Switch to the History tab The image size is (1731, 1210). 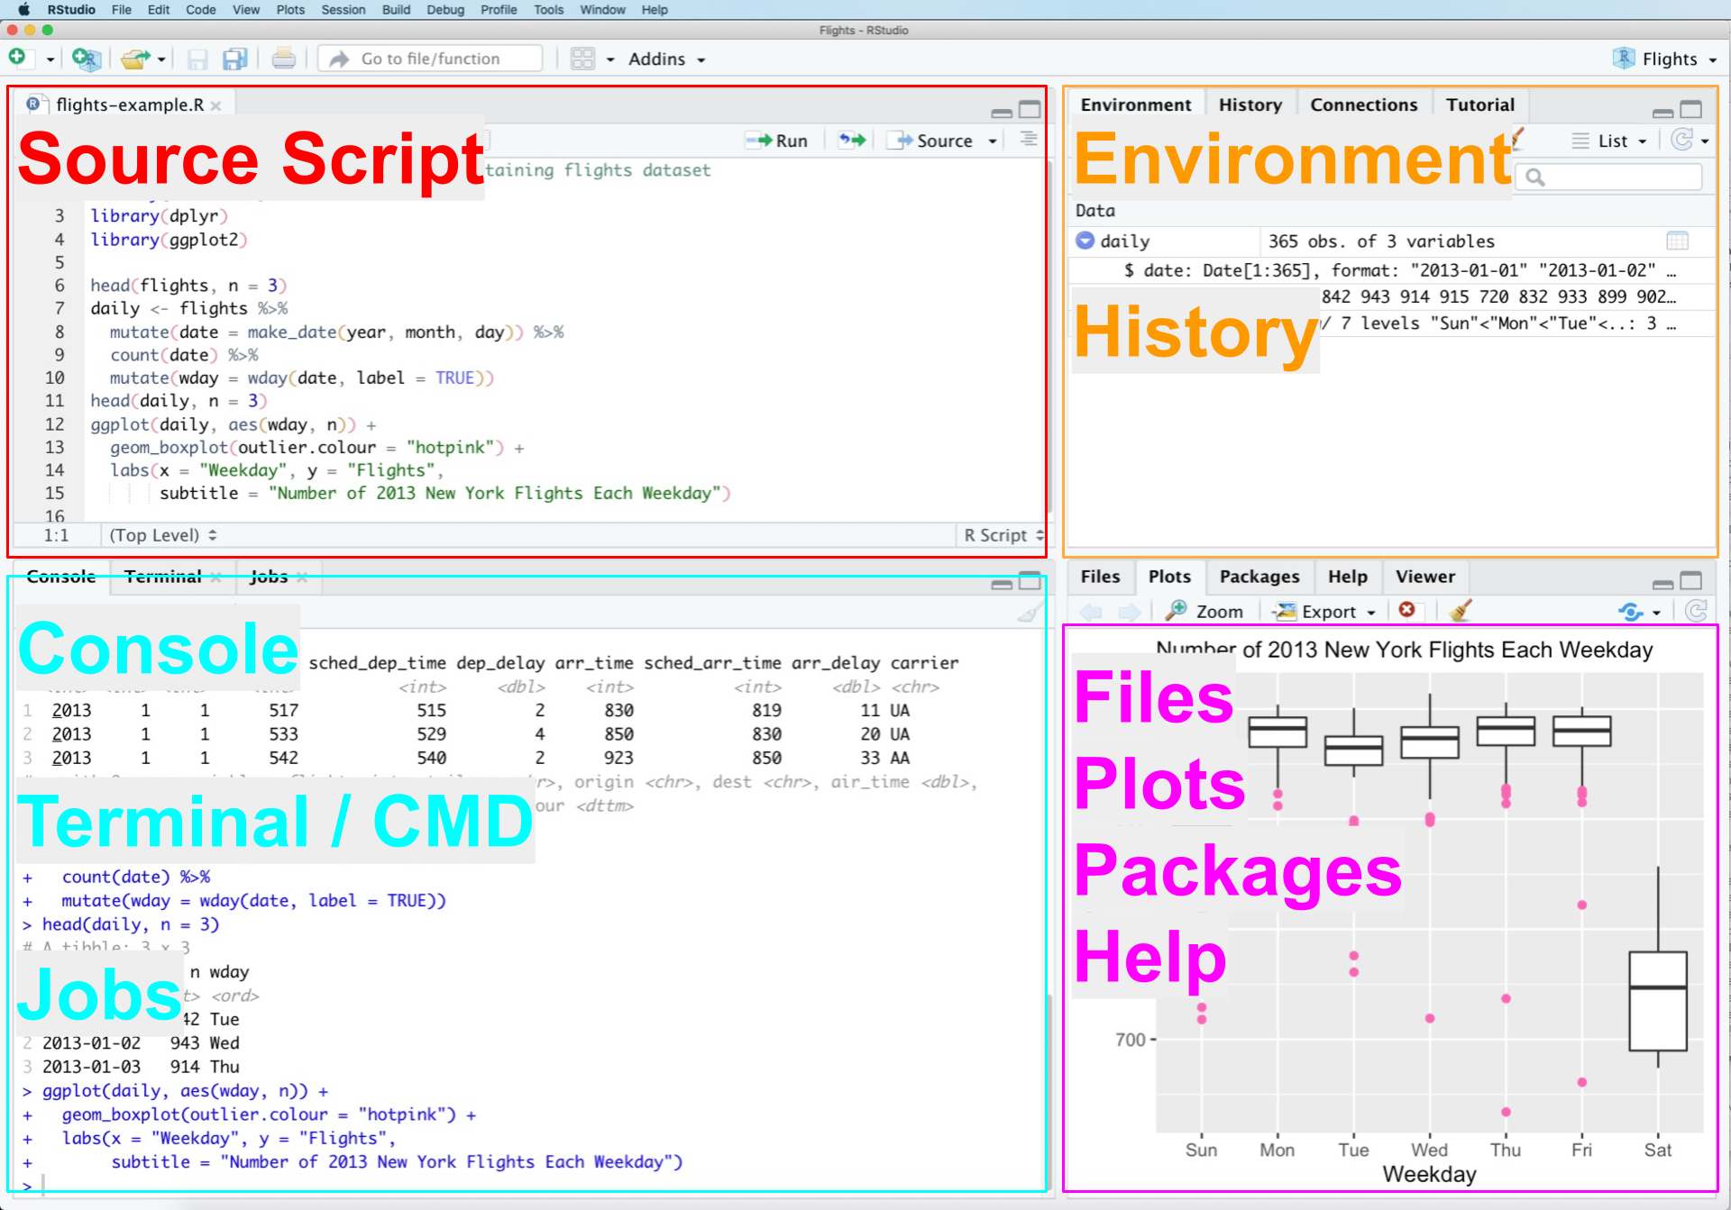(1250, 105)
